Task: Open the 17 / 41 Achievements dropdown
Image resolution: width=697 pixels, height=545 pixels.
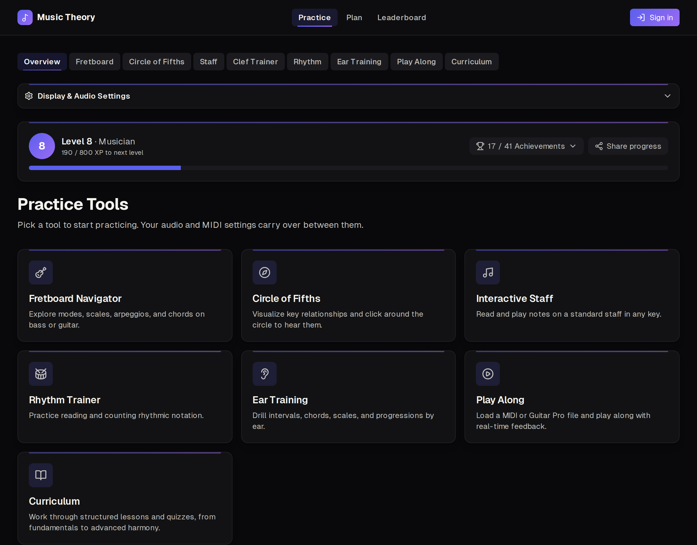Action: point(526,146)
